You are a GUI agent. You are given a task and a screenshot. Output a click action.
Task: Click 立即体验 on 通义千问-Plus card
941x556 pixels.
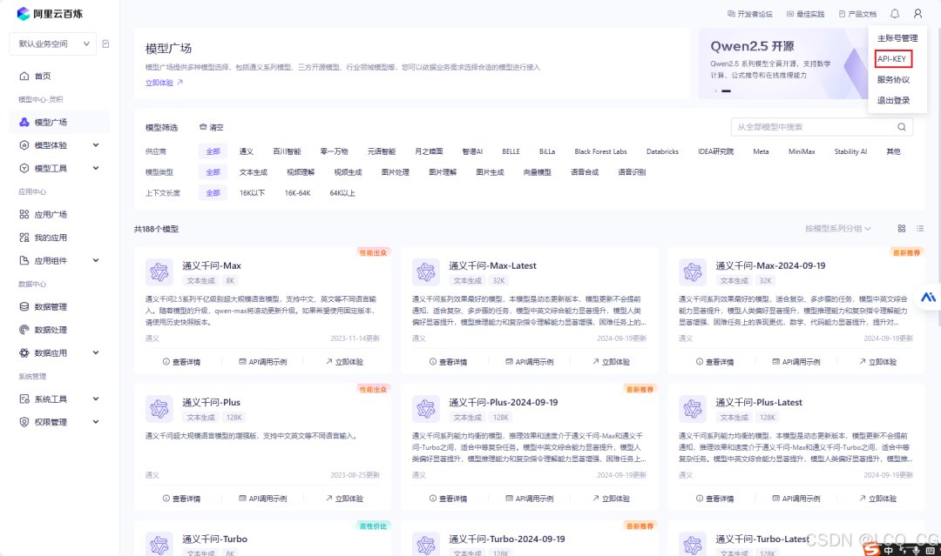tap(344, 499)
